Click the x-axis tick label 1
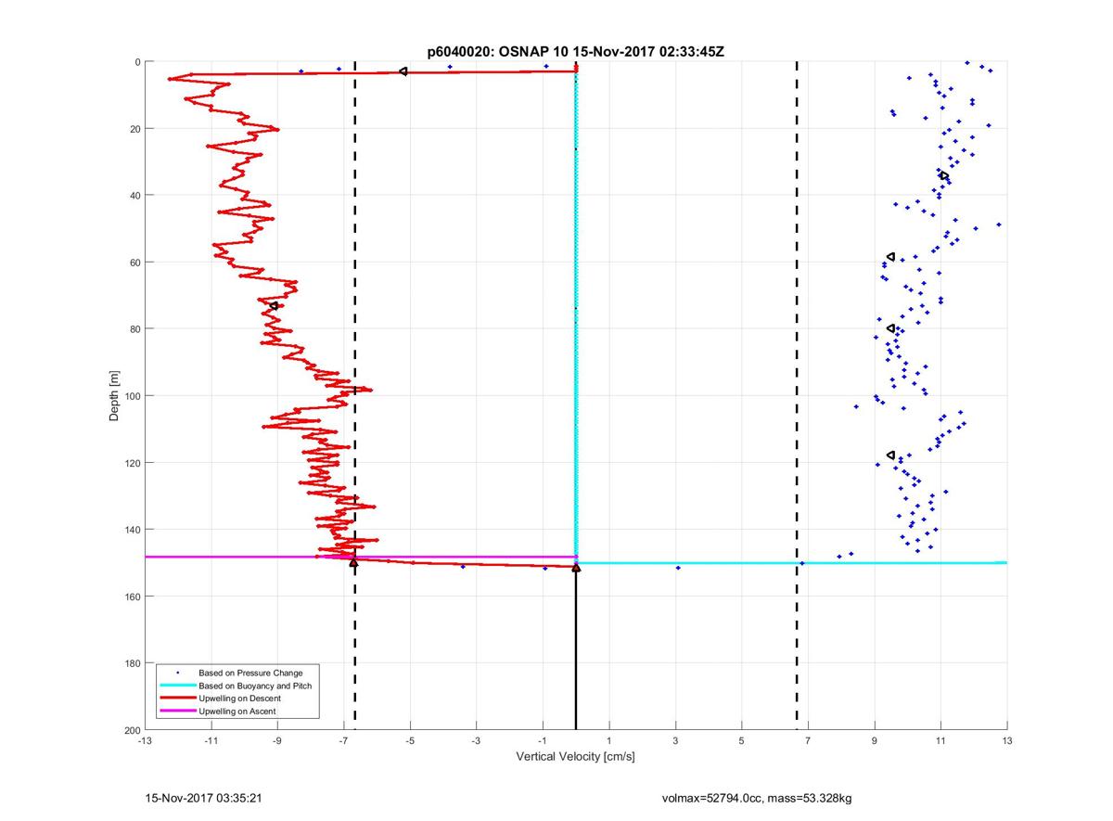This screenshot has width=1113, height=821. point(608,741)
